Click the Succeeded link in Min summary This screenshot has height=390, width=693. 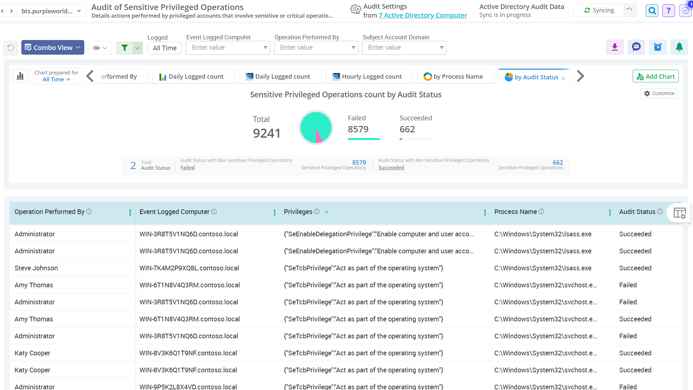coord(391,168)
